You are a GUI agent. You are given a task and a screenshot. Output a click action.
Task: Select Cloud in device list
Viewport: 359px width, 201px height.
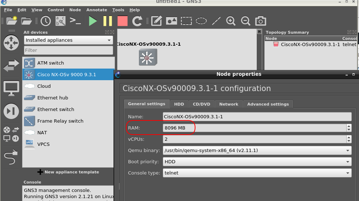pyautogui.click(x=68, y=86)
